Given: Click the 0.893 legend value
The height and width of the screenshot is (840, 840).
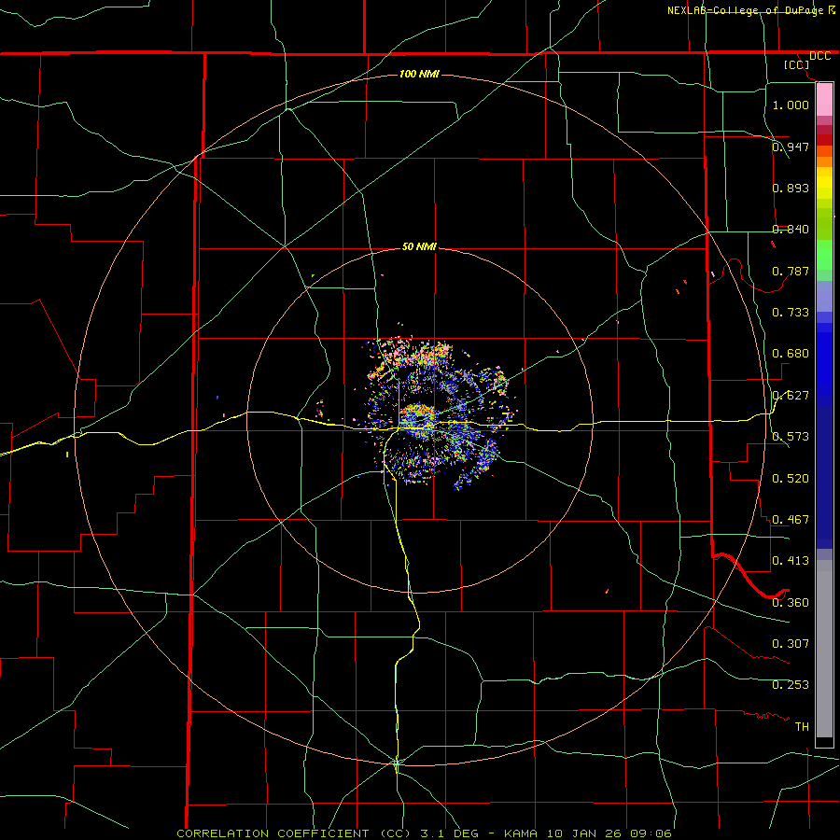Looking at the screenshot, I should coord(791,188).
